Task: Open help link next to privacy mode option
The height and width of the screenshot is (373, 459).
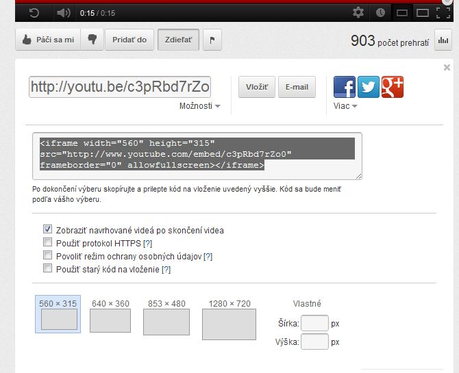Action: coord(208,257)
